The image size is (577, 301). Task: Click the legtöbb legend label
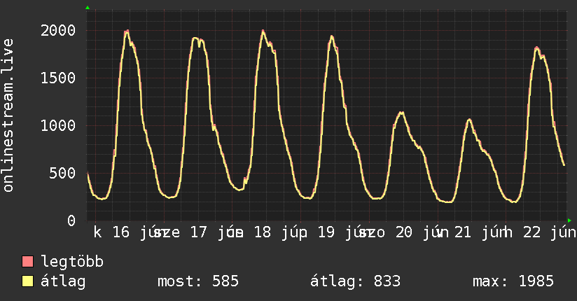(72, 262)
